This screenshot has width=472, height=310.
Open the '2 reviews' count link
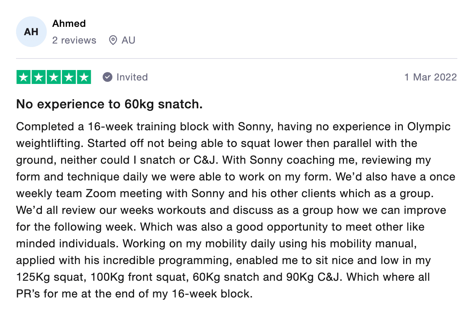(x=74, y=40)
